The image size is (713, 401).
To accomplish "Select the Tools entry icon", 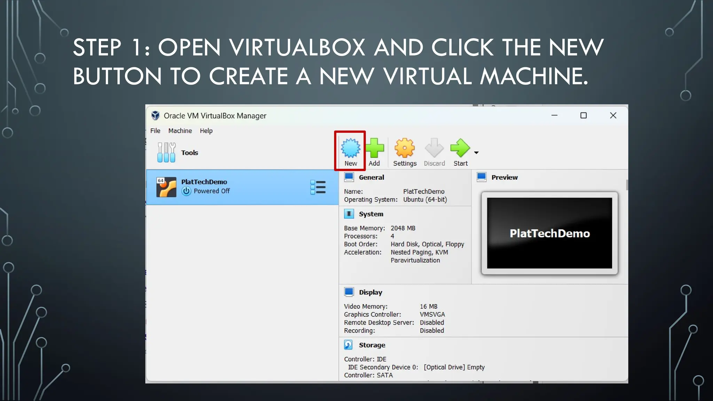I will 166,152.
